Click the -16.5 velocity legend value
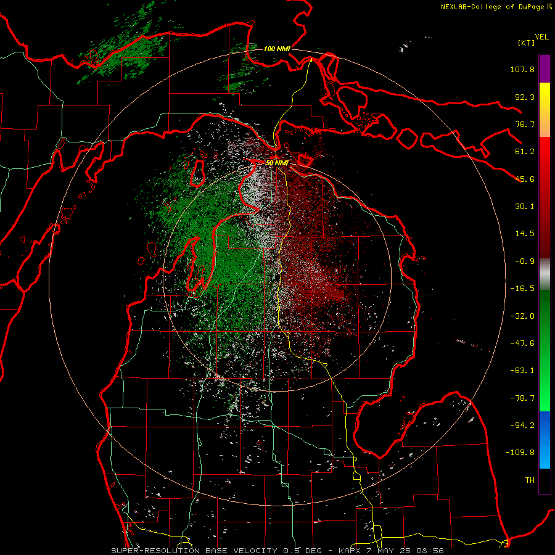 [x=522, y=289]
